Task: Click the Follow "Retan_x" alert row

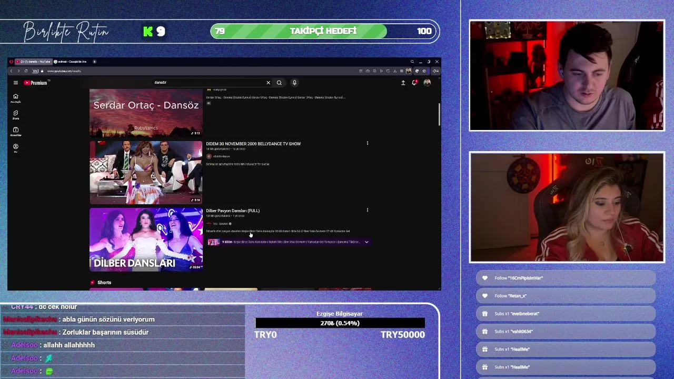Action: 566,296
